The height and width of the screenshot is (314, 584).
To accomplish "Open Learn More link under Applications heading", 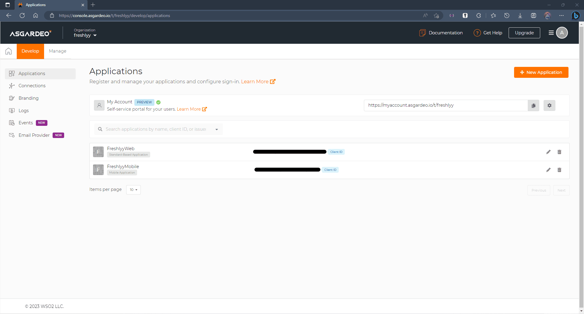I will point(258,81).
